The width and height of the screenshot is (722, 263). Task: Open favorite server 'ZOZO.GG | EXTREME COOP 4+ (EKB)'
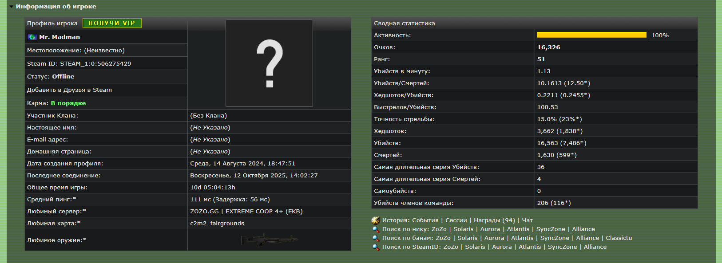(x=246, y=212)
